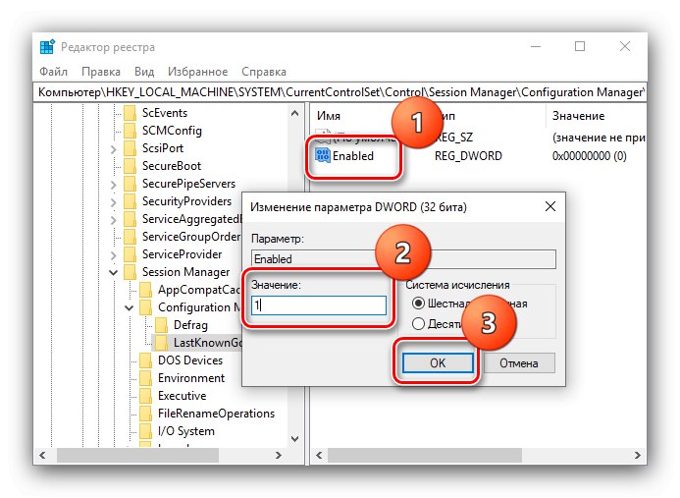This screenshot has height=498, width=680.
Task: Click the LastKnownGood folder icon
Action: 161,343
